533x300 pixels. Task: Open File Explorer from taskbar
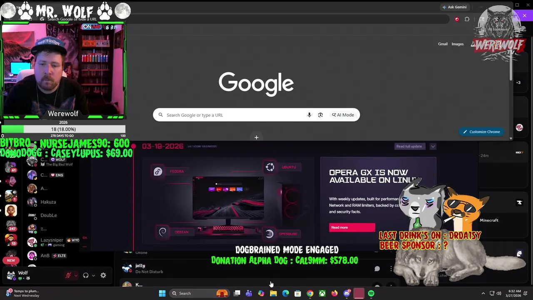pos(273,293)
